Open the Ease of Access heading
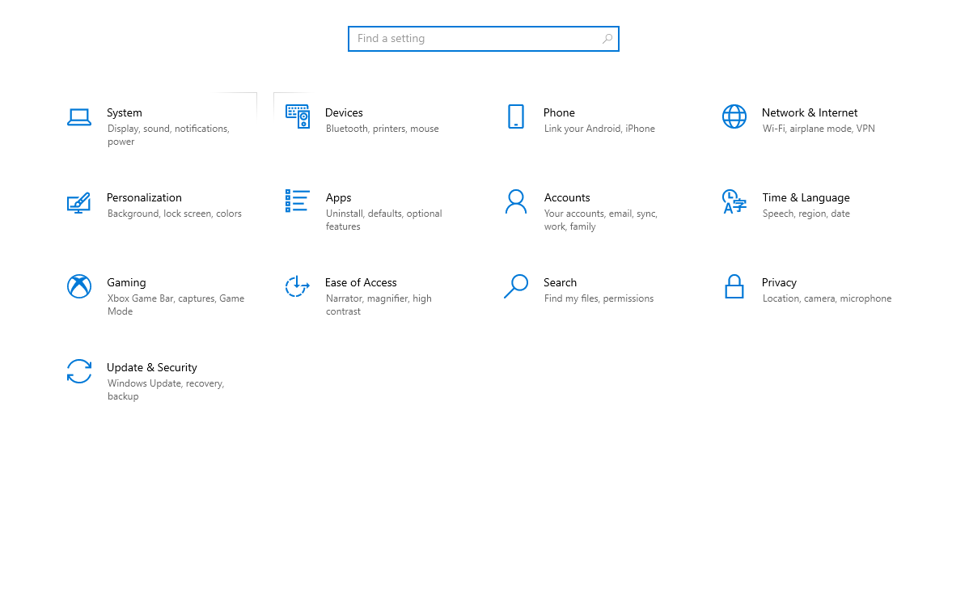The width and height of the screenshot is (969, 605). pyautogui.click(x=361, y=282)
